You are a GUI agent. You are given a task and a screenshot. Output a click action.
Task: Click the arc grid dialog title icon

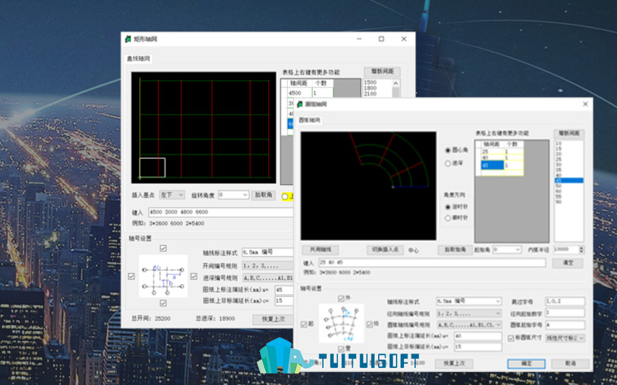(x=300, y=104)
